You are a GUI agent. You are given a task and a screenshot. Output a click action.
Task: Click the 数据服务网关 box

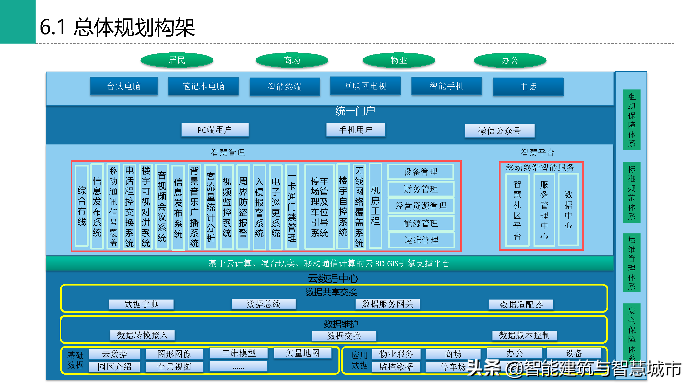[387, 304]
